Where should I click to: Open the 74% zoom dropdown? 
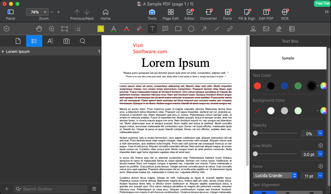[37, 12]
